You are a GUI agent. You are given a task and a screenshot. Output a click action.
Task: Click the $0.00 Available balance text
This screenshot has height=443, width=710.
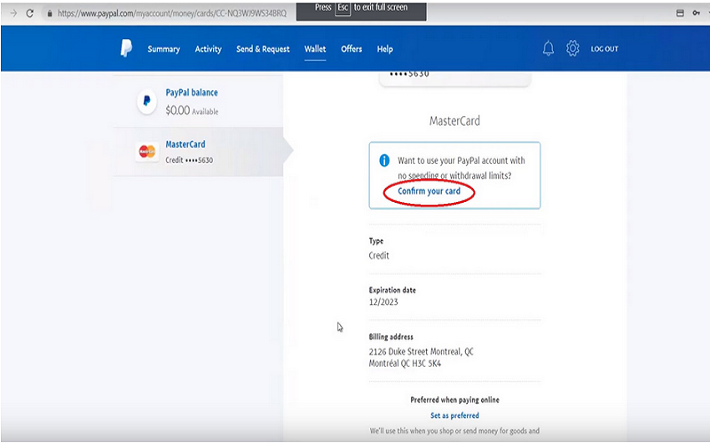(192, 110)
